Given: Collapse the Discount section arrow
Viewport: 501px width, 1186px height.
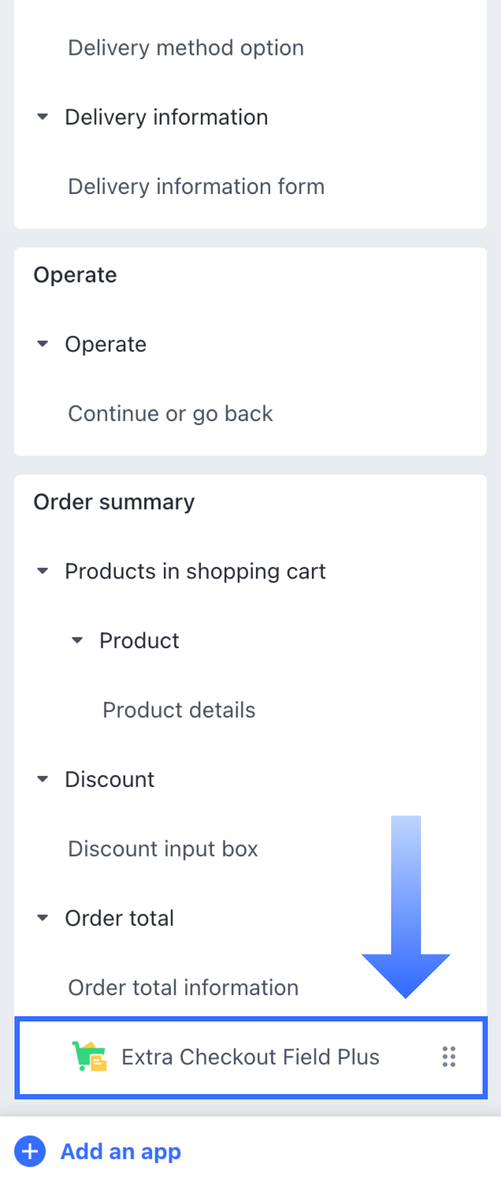Looking at the screenshot, I should click(x=42, y=780).
